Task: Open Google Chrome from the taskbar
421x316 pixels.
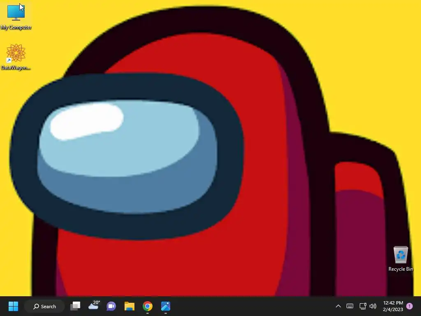Action: tap(148, 306)
